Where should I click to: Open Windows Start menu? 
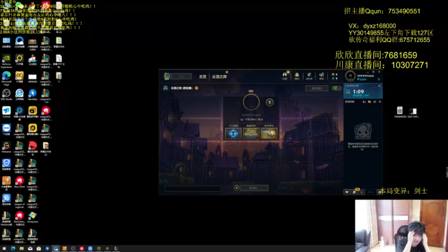pyautogui.click(x=4, y=249)
